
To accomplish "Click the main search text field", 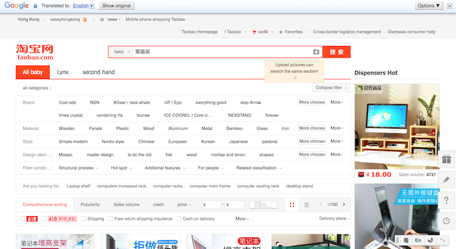I will coord(222,52).
